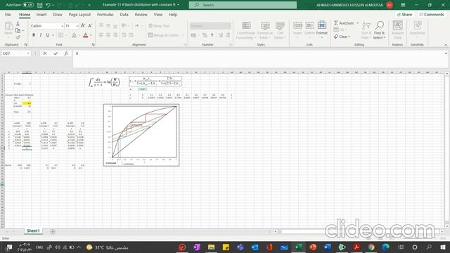This screenshot has width=450, height=253.
Task: Open Clipboard pane launcher
Action: pos(25,45)
